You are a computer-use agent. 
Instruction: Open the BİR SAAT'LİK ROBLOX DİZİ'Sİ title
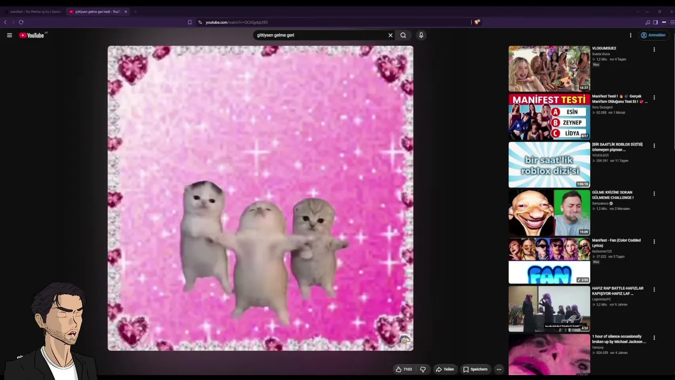(617, 147)
